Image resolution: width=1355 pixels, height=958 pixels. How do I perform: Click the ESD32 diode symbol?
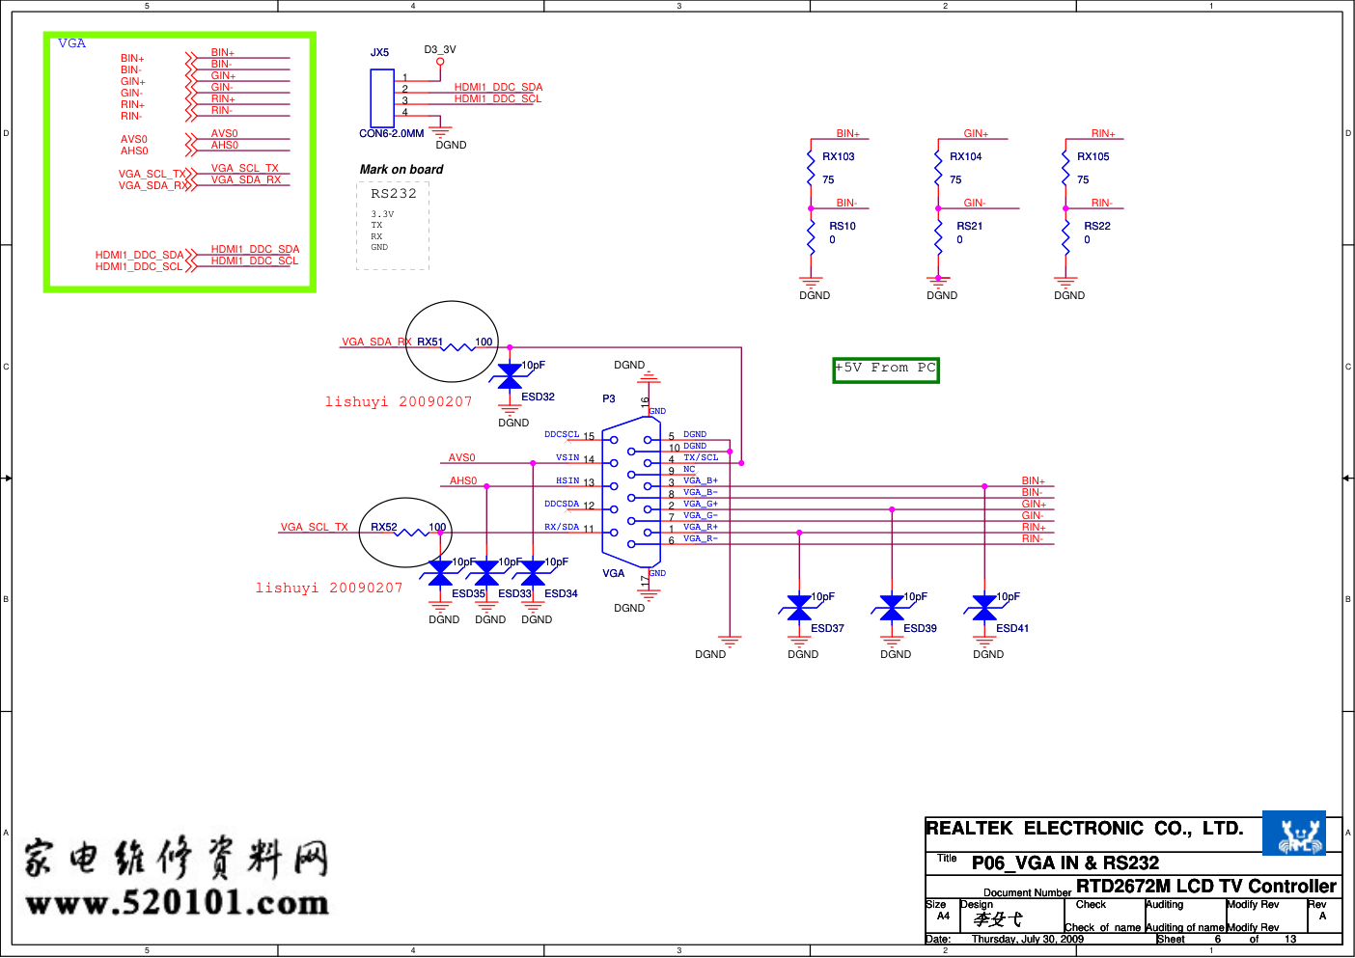pos(510,376)
